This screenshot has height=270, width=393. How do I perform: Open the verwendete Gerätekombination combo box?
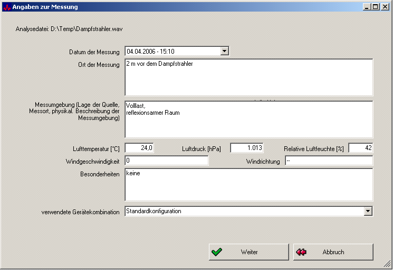tap(248, 211)
